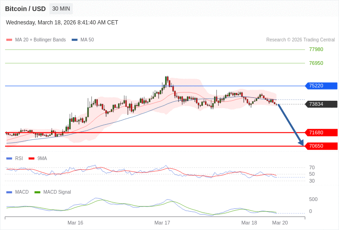Click the MACD 0 axis value
The width and height of the screenshot is (339, 230).
tap(311, 212)
